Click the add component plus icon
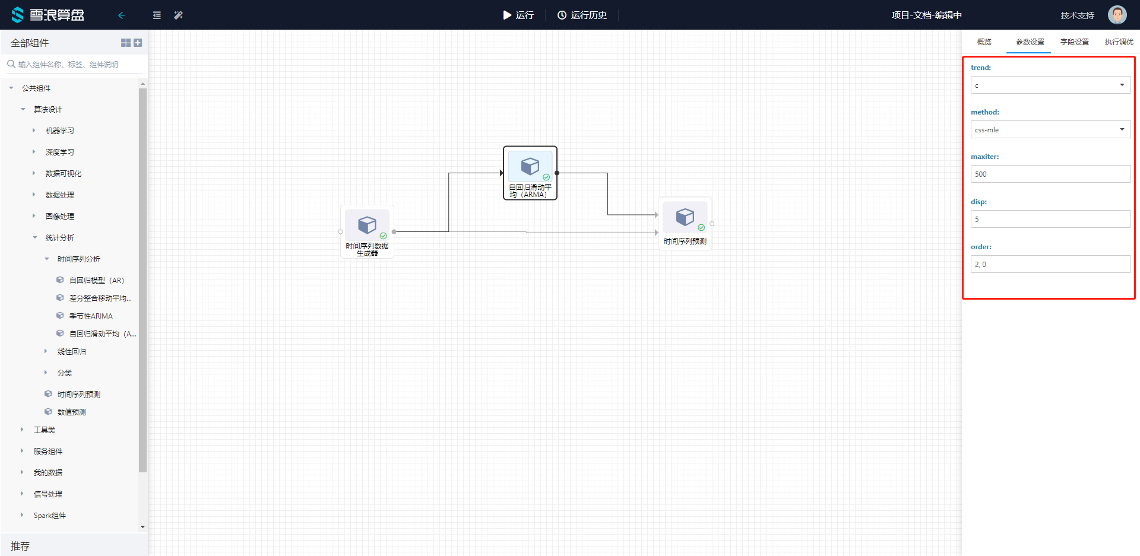The width and height of the screenshot is (1140, 556). (138, 43)
